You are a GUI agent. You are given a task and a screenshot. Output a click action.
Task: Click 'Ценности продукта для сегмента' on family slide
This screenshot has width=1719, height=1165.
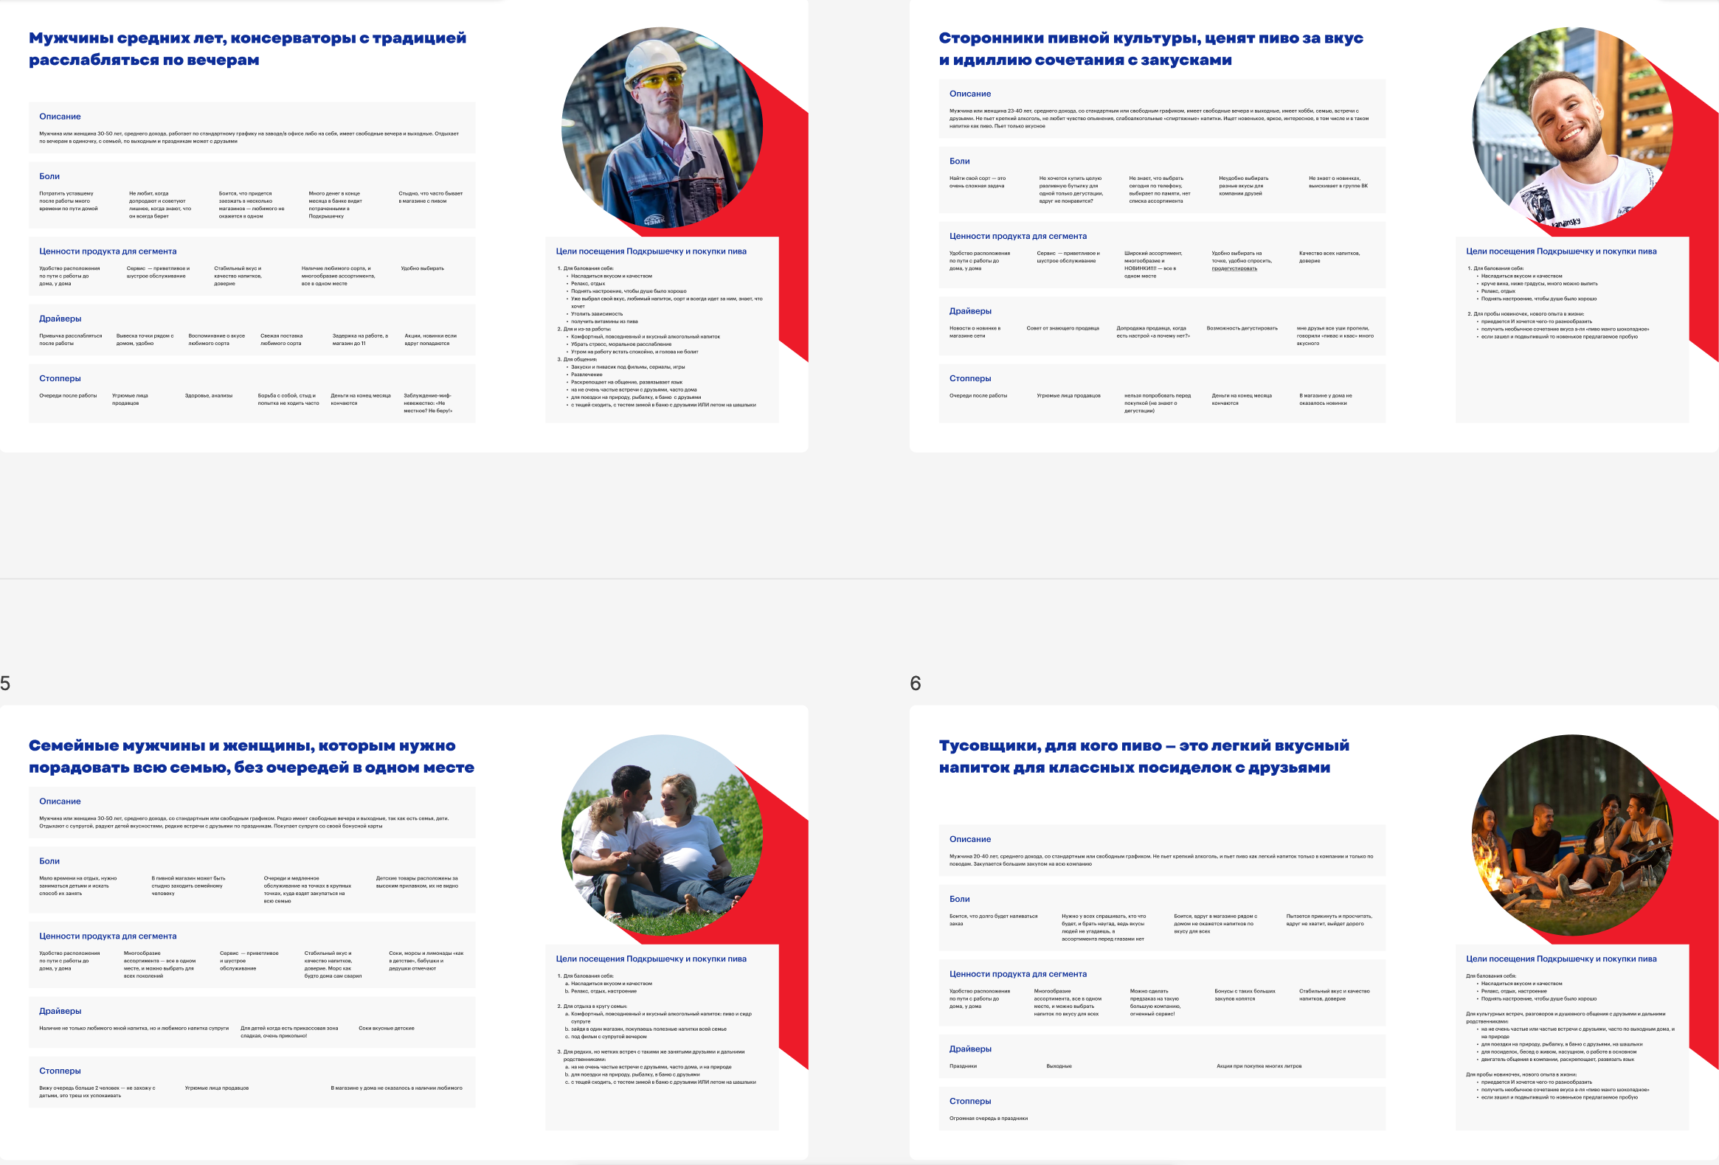click(108, 936)
